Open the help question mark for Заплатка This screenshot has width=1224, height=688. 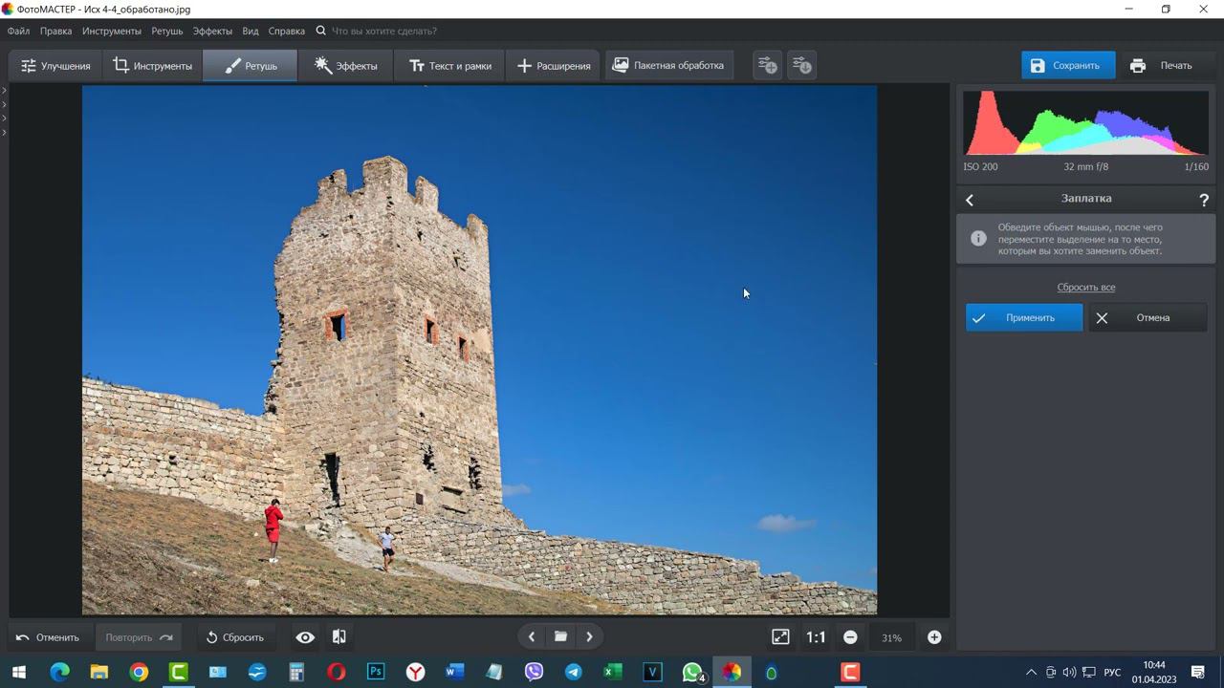(1204, 200)
